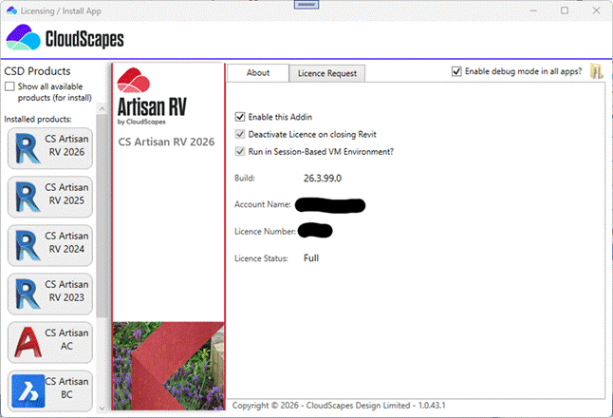Image resolution: width=613 pixels, height=418 pixels.
Task: Disable the Enable this Addin checkbox
Action: click(x=240, y=116)
